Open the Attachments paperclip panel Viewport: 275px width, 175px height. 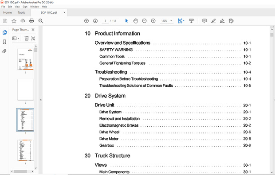point(4,51)
